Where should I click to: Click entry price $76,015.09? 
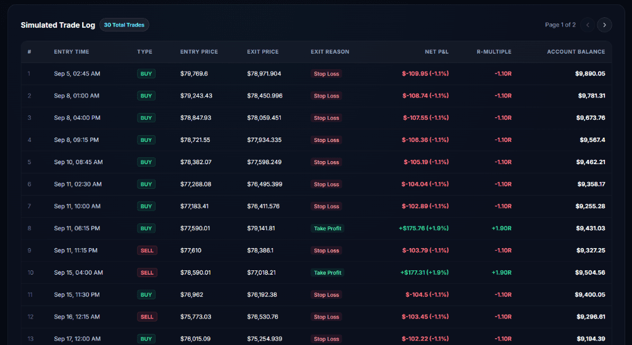point(195,339)
